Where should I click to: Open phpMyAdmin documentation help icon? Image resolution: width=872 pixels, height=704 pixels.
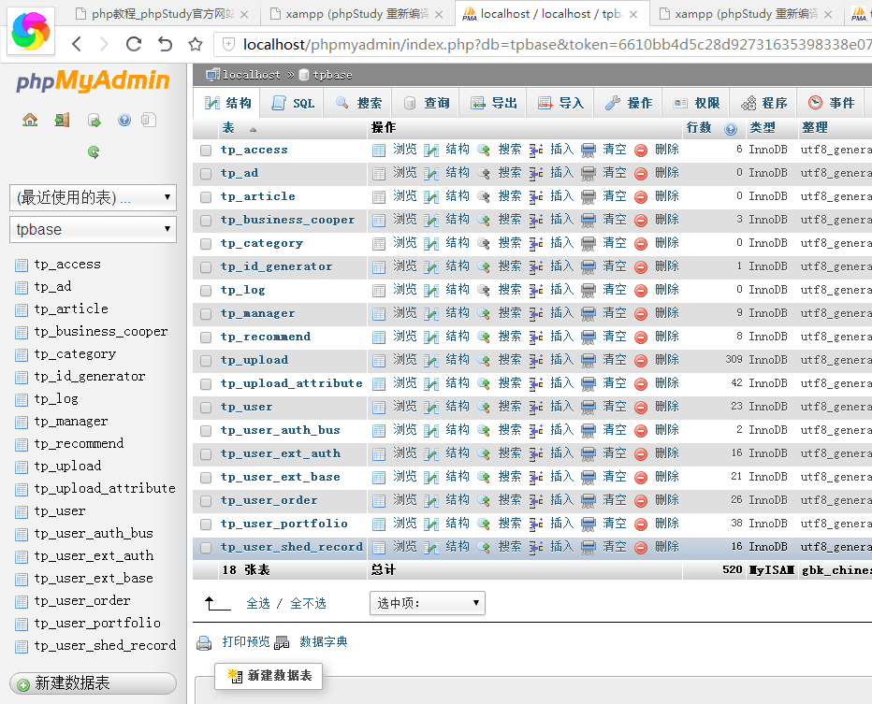(124, 120)
